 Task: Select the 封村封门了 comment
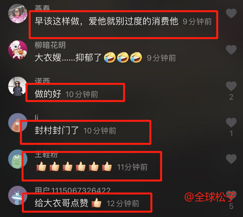pos(57,130)
